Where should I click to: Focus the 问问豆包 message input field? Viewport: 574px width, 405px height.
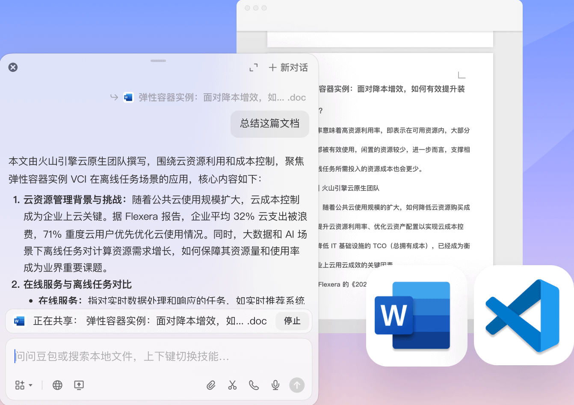point(159,356)
